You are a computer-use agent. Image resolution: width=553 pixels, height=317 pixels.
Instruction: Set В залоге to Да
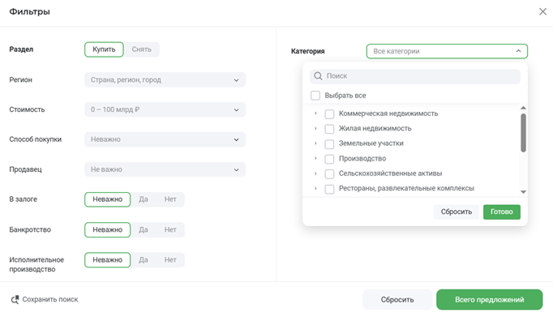pos(144,199)
